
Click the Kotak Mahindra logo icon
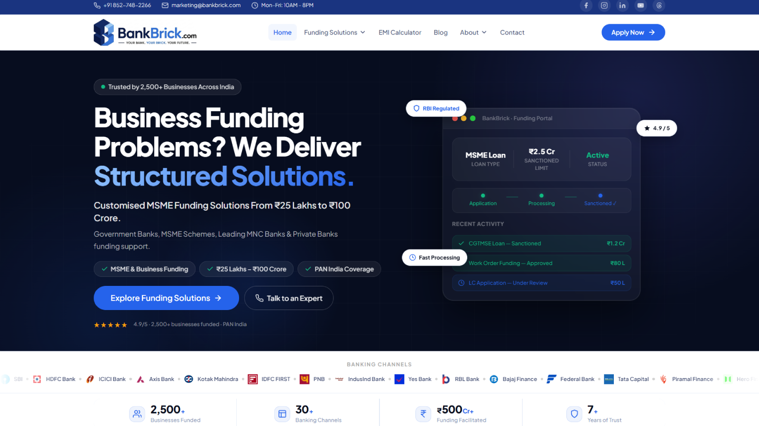coord(189,379)
